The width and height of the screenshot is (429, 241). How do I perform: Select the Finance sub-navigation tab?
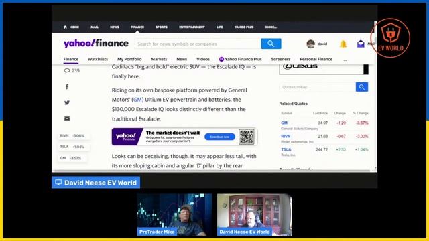71,59
